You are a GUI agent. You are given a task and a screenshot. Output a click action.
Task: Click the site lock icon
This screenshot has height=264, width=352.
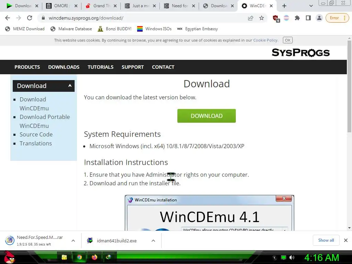tap(43, 18)
